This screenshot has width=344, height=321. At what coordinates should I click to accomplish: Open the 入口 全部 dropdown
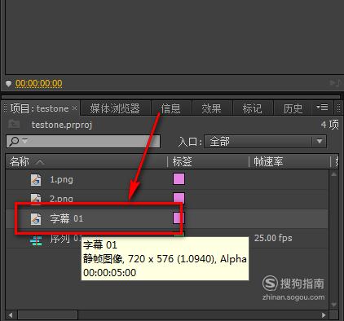point(265,142)
